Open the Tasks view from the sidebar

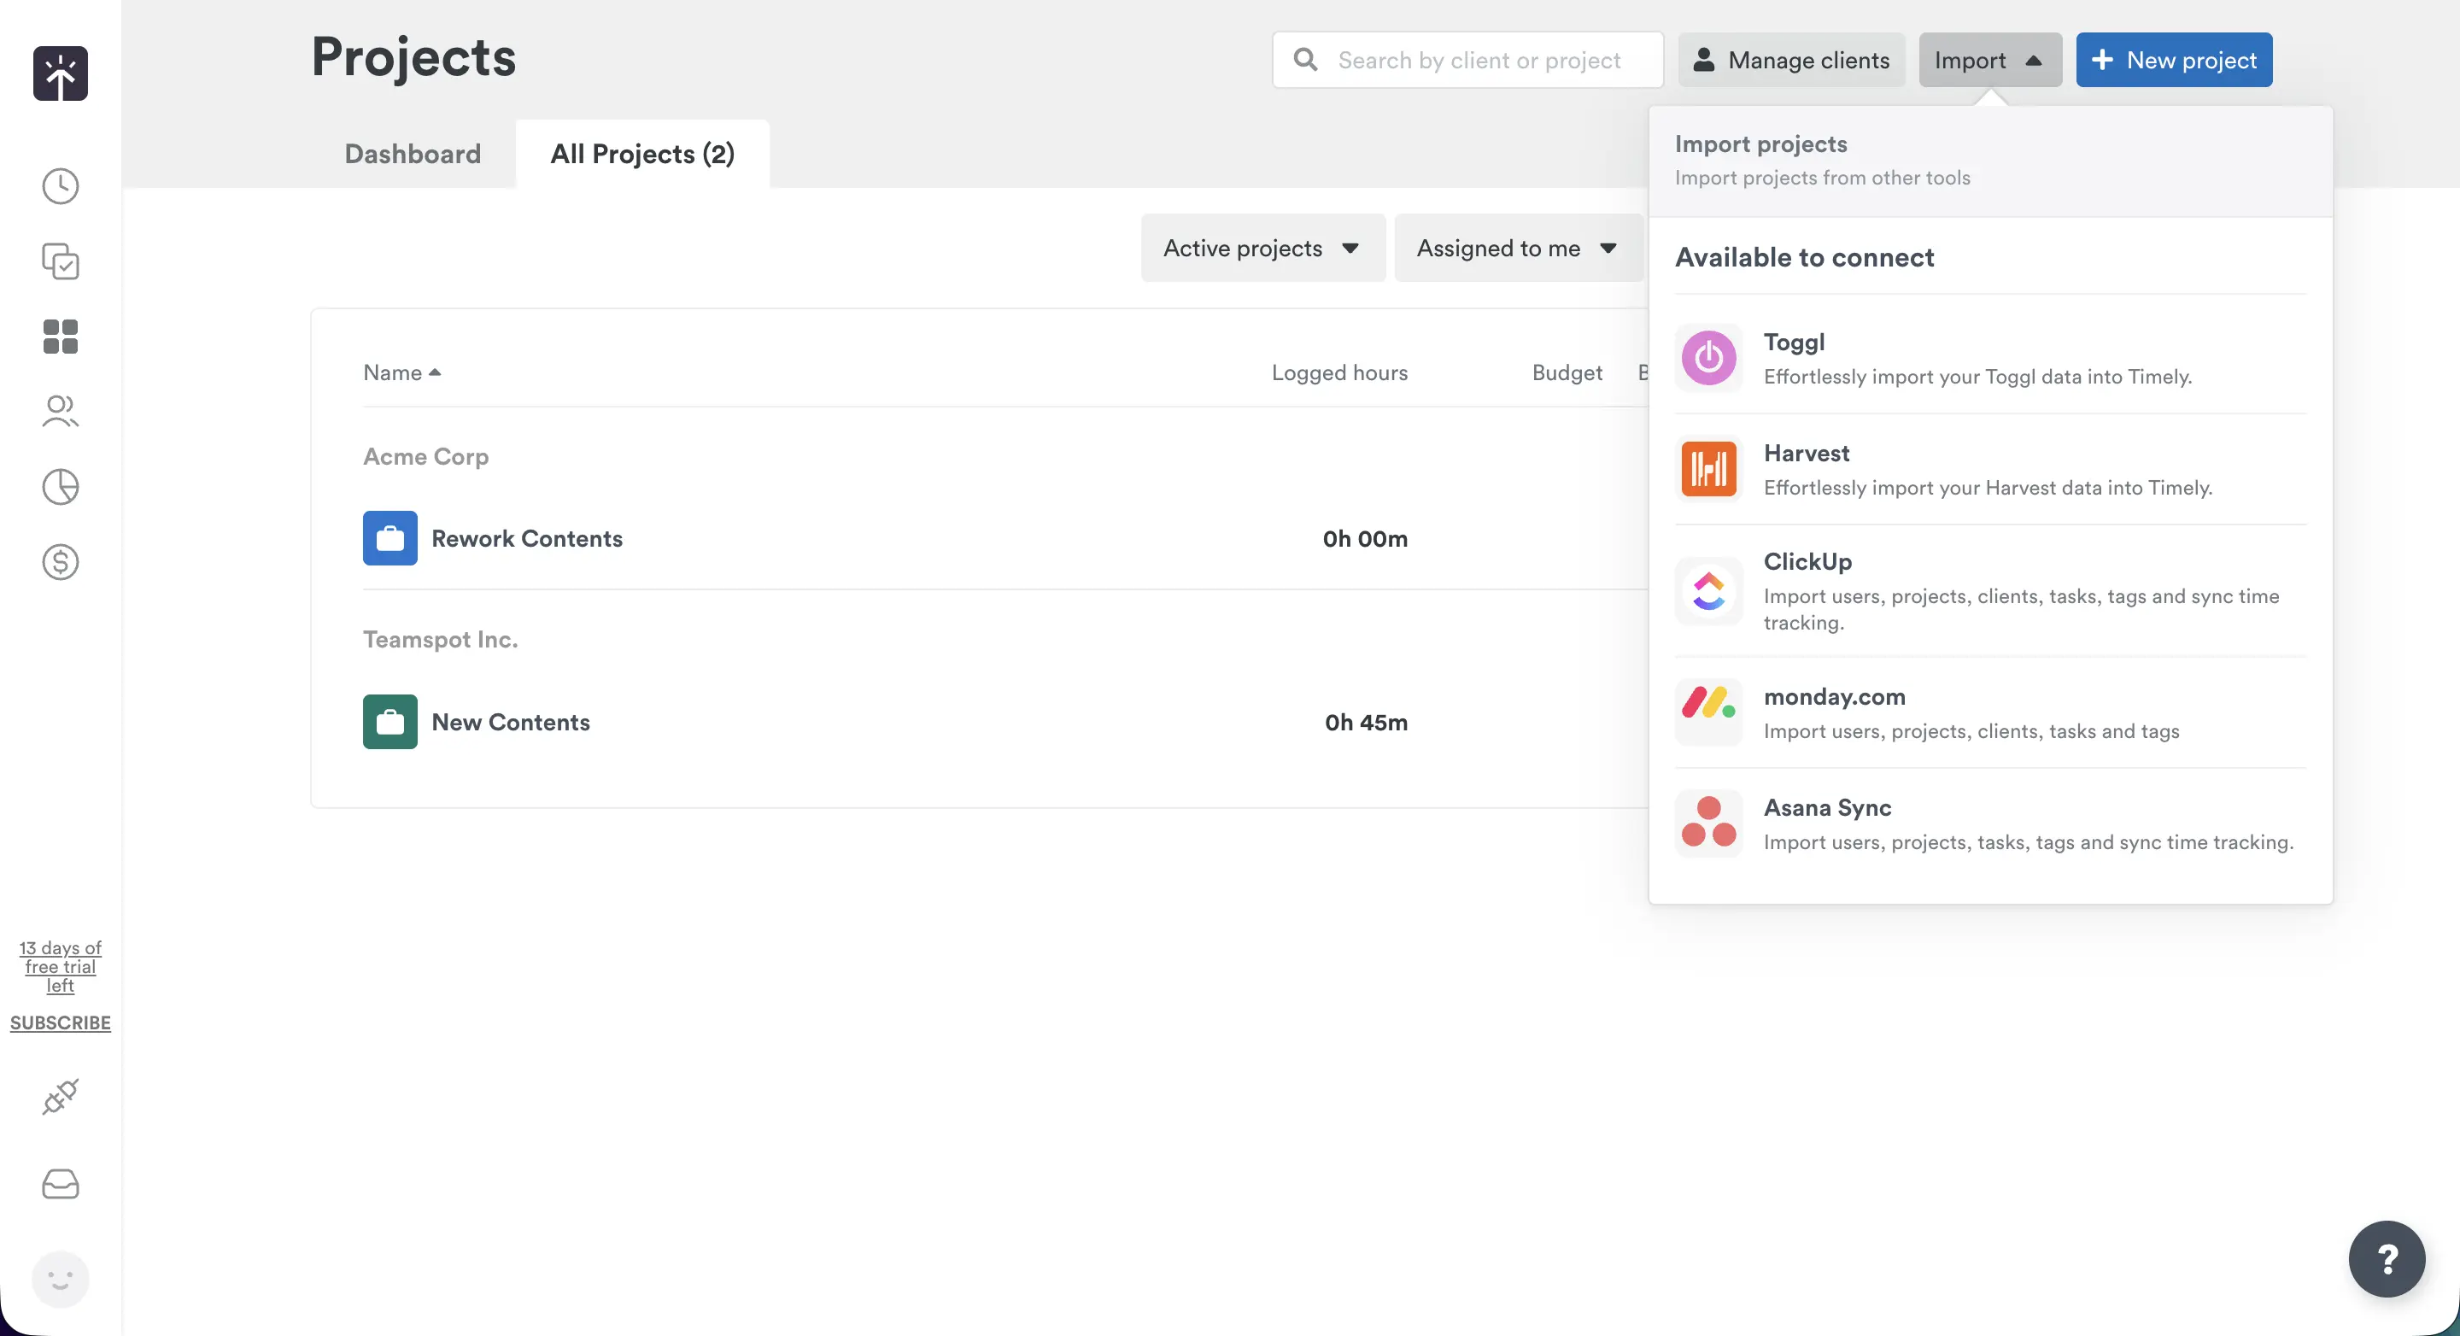click(60, 261)
